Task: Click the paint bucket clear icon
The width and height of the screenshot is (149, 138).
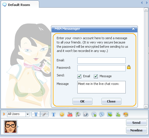Action: [78, 114]
